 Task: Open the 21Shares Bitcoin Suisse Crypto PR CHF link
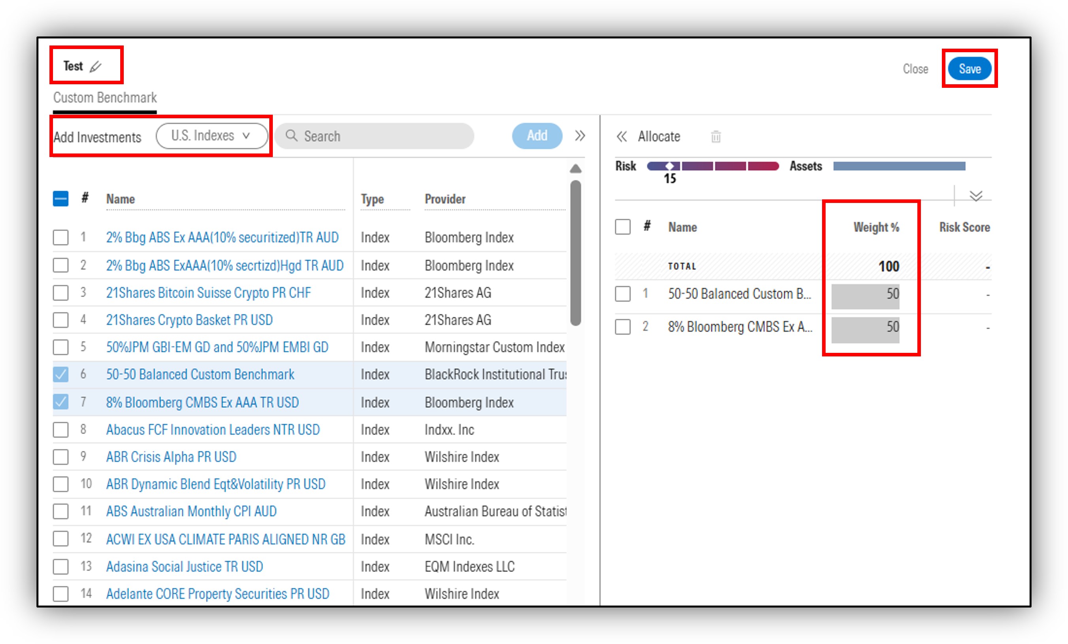pos(208,293)
